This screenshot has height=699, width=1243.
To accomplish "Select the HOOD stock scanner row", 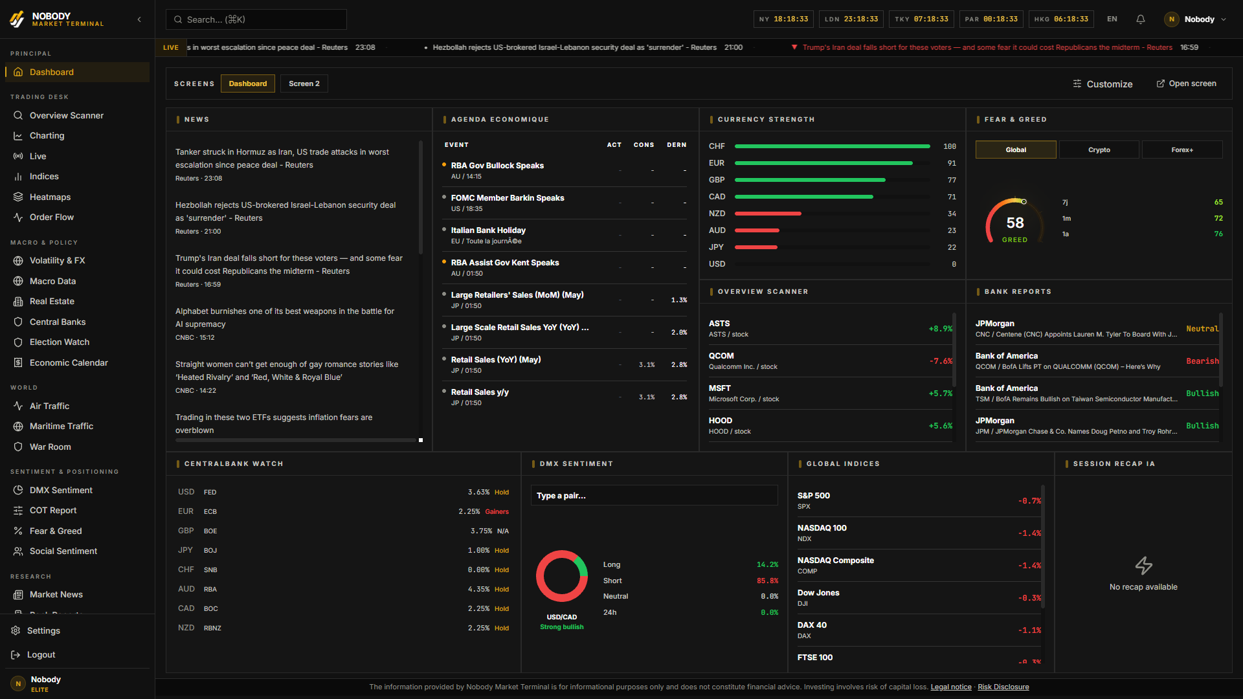I will (x=831, y=425).
